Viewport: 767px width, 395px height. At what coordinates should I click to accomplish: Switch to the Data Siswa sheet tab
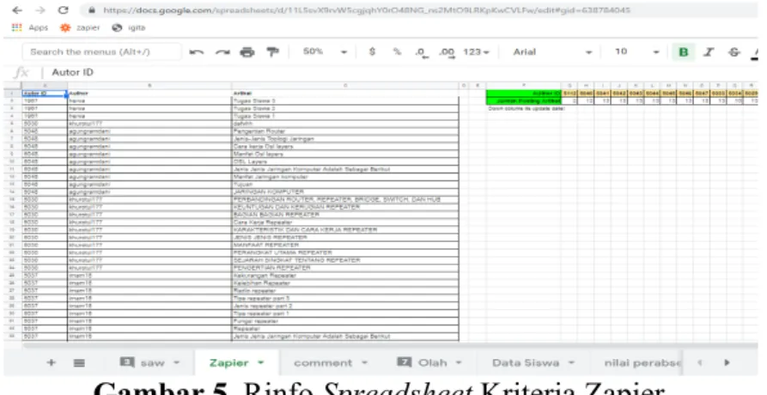(x=526, y=362)
